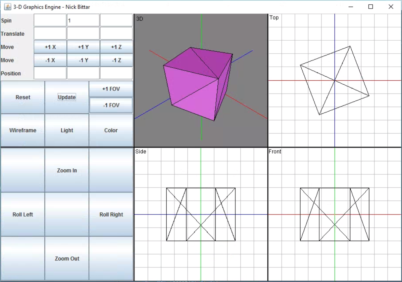Screen dimensions: 402x282
Task: Click the first Translate input field
Action: click(50, 34)
